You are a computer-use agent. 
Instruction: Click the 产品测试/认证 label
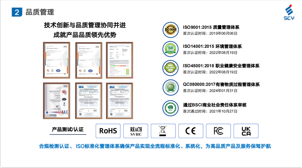pos(67,129)
